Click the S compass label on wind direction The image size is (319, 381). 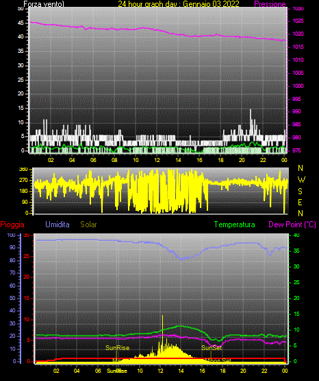point(300,192)
